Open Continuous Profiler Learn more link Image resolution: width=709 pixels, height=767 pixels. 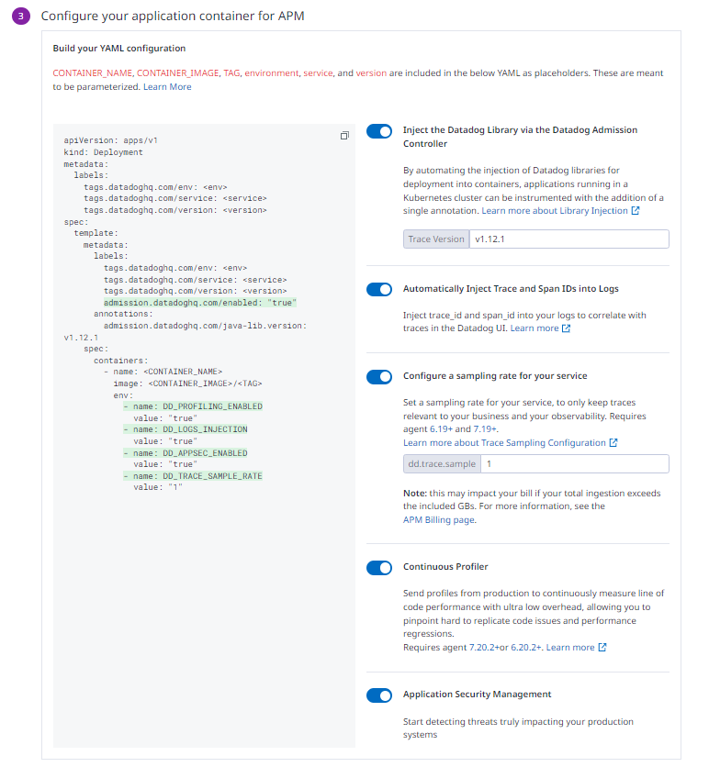(x=570, y=647)
